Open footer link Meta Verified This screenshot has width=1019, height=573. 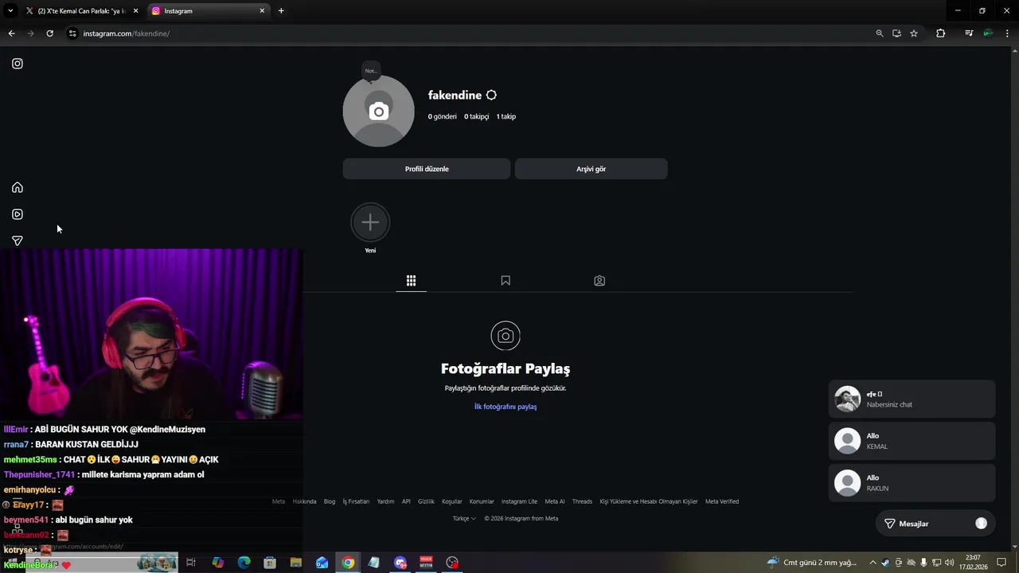click(x=722, y=501)
